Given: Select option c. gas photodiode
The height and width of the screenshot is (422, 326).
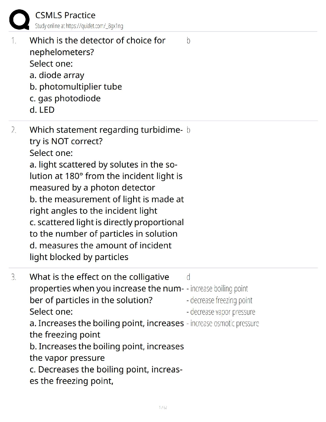Looking at the screenshot, I should (x=65, y=98).
